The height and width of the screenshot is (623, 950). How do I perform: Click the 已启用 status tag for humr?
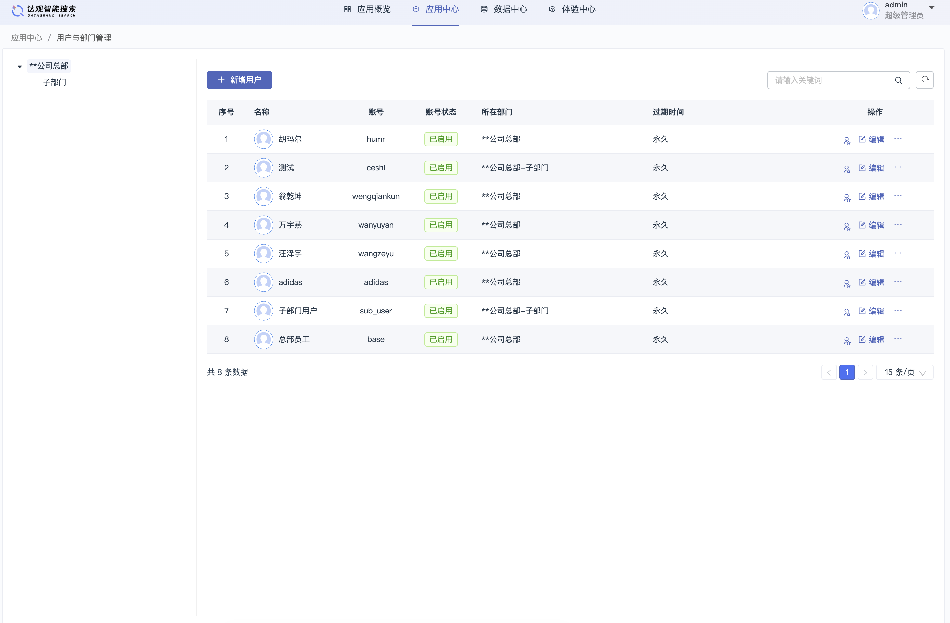441,139
